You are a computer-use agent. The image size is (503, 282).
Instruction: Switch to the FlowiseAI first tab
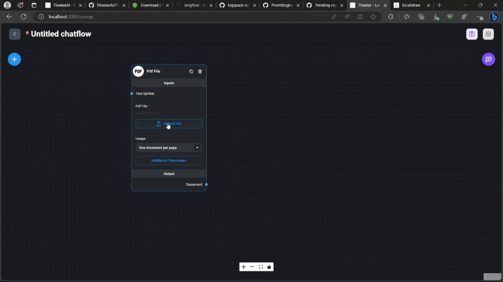click(x=63, y=5)
